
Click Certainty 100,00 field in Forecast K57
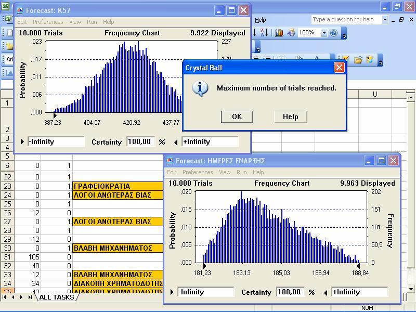[x=140, y=141]
